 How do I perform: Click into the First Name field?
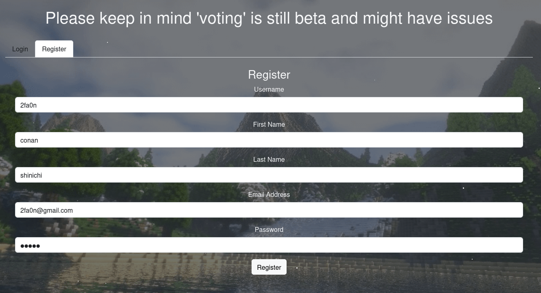269,140
